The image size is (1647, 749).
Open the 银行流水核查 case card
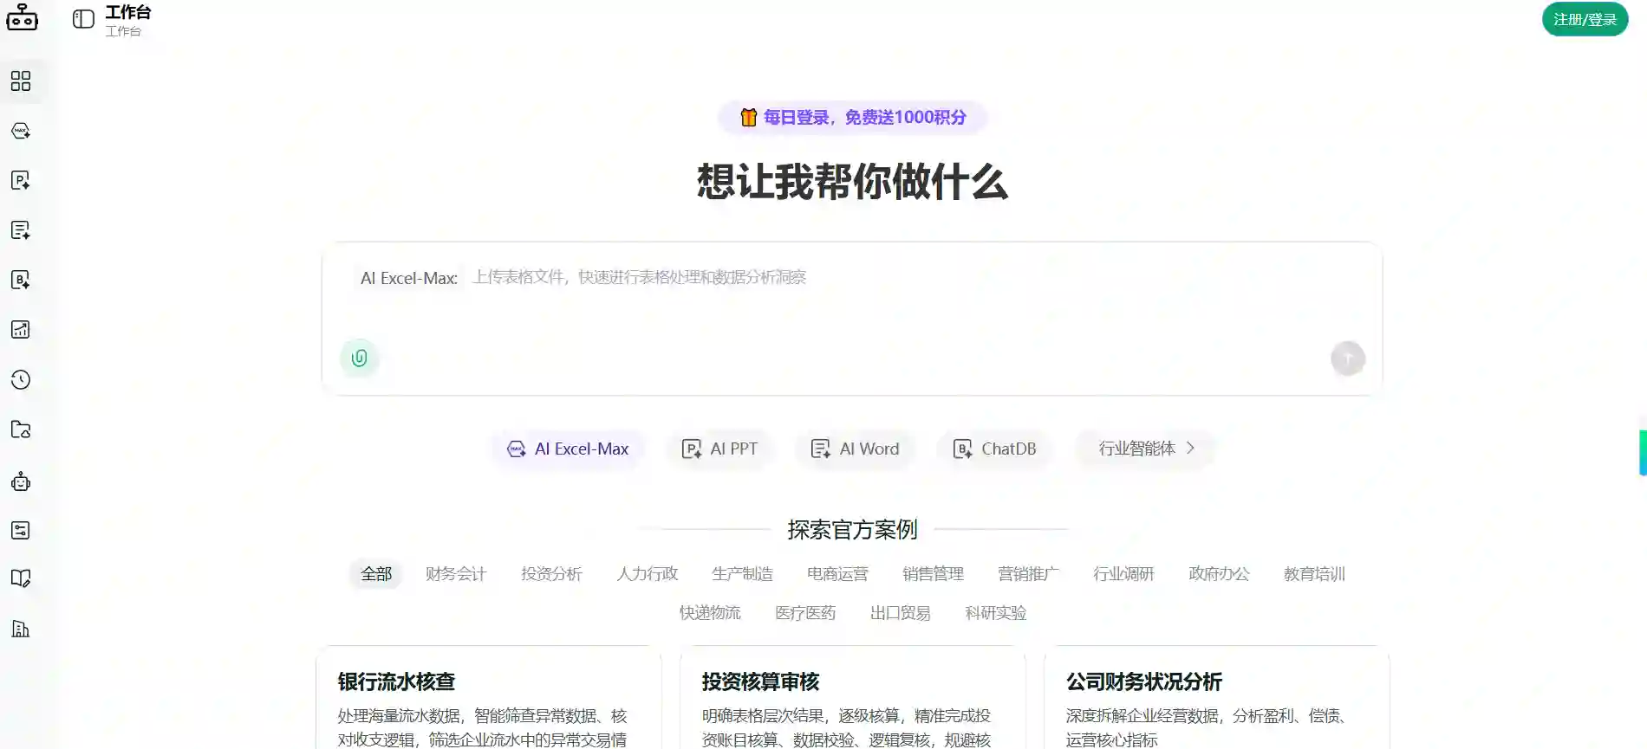489,698
